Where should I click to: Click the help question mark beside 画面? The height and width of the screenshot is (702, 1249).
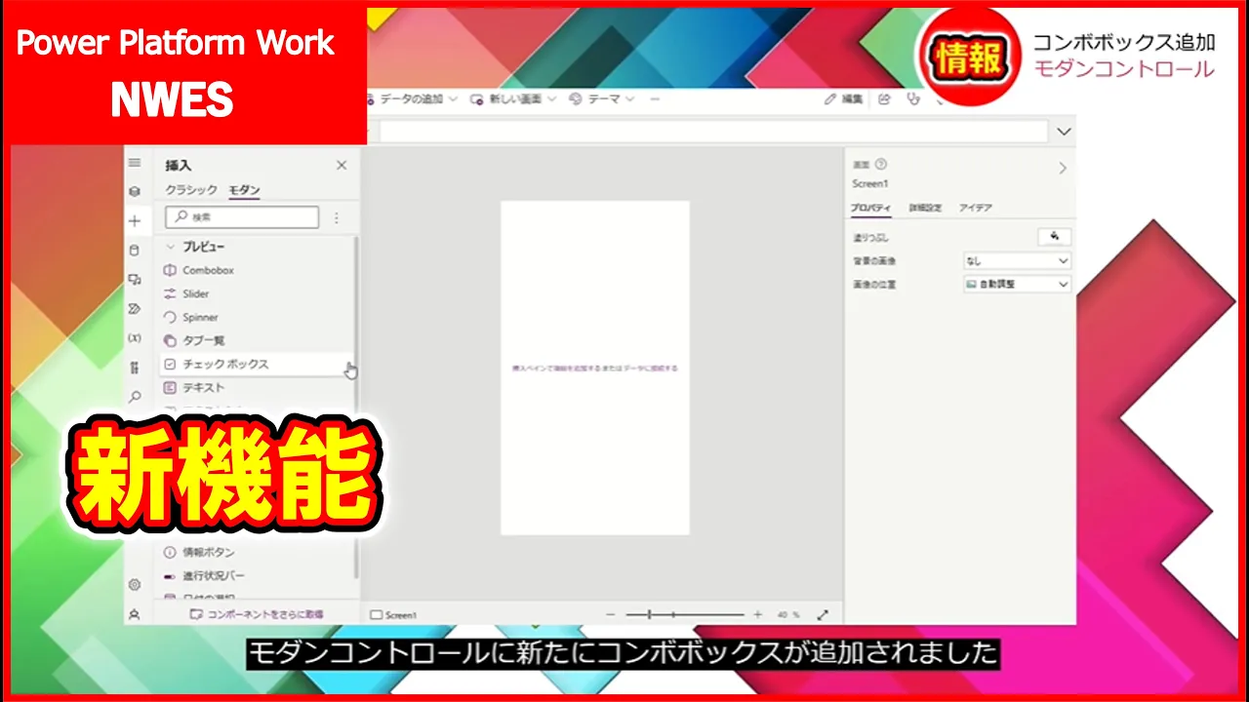[x=881, y=165]
